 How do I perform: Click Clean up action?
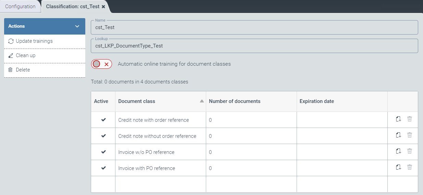coord(26,55)
